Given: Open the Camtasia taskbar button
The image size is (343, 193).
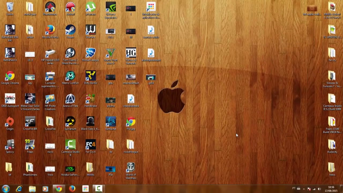Looking at the screenshot, I should pos(99,189).
